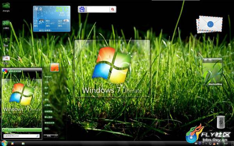Click the colorful browser icon in Start menu
The height and width of the screenshot is (146, 234).
pos(5,71)
